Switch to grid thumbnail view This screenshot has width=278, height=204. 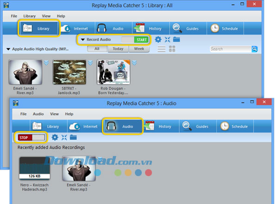click(x=172, y=49)
